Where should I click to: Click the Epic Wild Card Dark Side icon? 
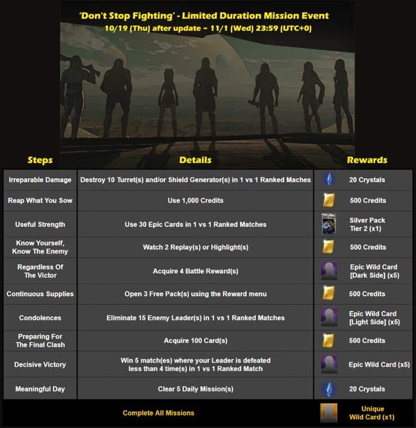pos(329,271)
